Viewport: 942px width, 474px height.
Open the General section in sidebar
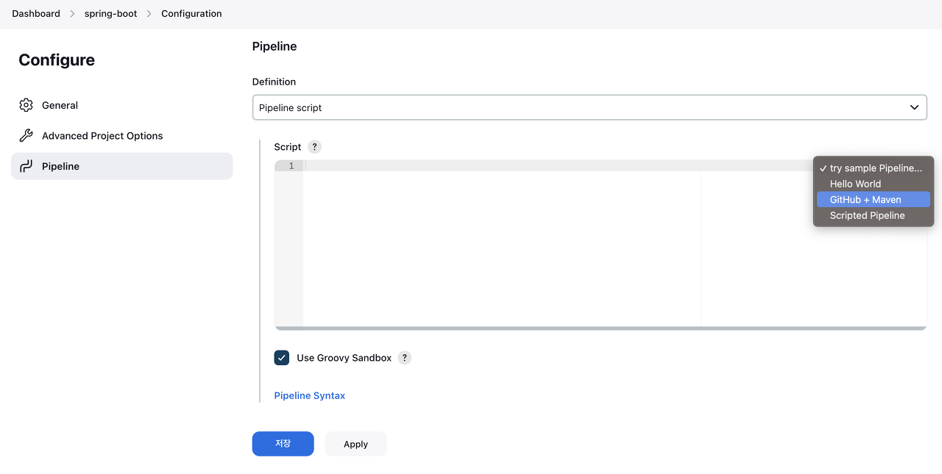122,105
